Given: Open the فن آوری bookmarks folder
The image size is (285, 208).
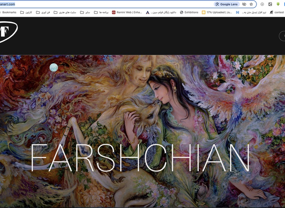Looking at the screenshot, I should click(43, 12).
